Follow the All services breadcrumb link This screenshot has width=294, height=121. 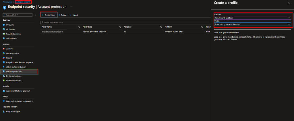click(x=7, y=2)
